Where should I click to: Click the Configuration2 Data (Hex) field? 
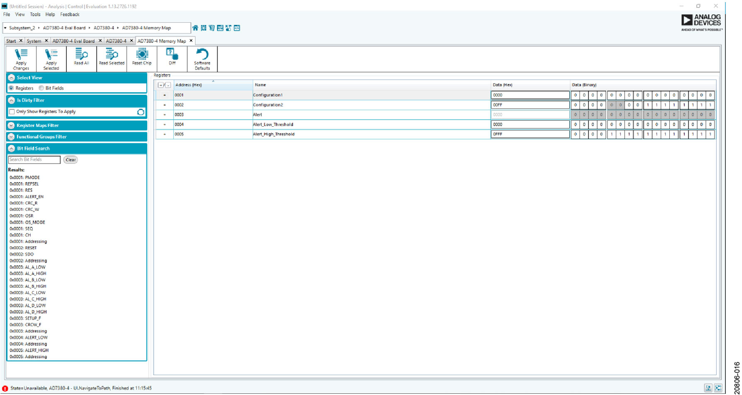pos(530,105)
